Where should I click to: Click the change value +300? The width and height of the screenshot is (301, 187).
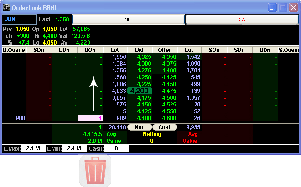click(23, 36)
